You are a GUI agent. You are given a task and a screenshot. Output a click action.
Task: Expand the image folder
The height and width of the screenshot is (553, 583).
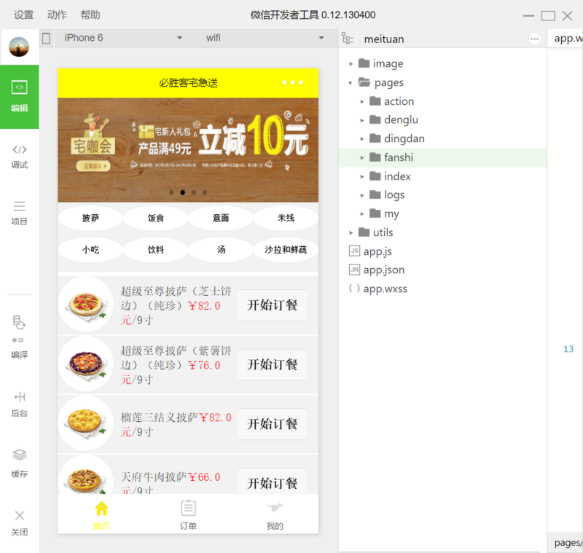coord(351,64)
